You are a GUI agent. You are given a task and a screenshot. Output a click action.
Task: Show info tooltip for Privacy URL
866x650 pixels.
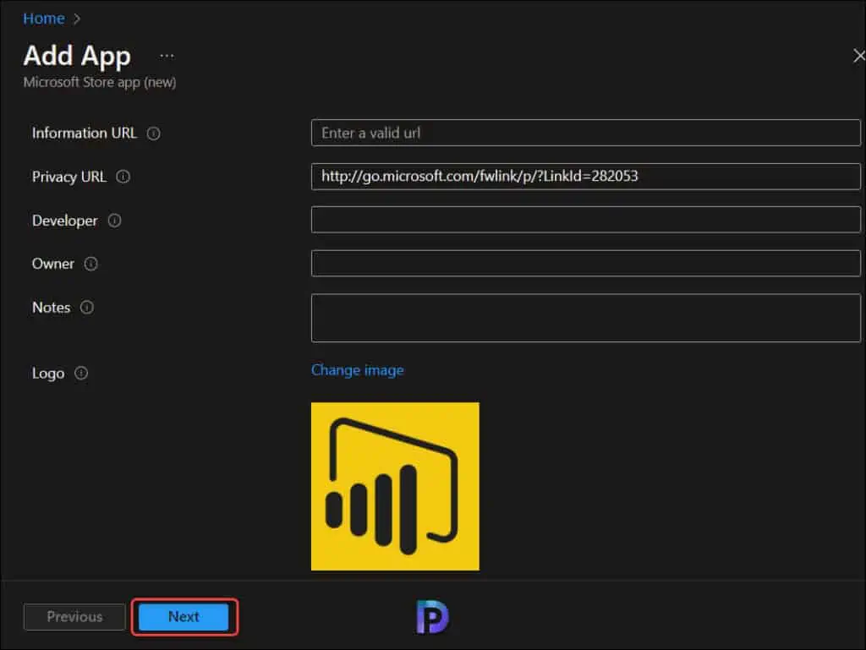pos(123,177)
